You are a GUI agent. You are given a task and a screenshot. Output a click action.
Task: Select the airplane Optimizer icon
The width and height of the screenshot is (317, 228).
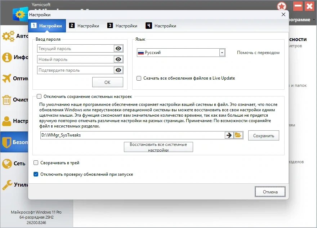point(6,78)
